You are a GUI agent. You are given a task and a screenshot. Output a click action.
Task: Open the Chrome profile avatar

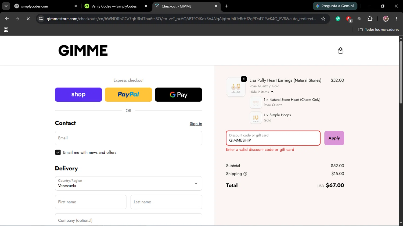(x=386, y=19)
